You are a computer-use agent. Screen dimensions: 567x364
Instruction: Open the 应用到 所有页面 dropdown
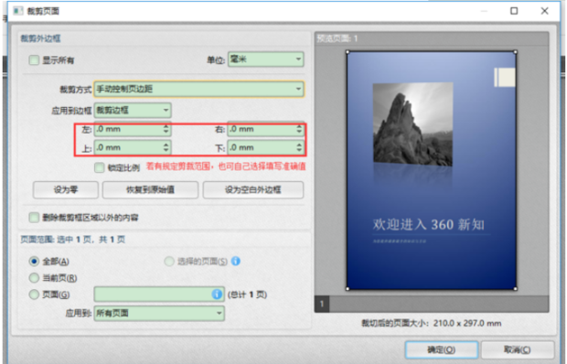(x=159, y=313)
